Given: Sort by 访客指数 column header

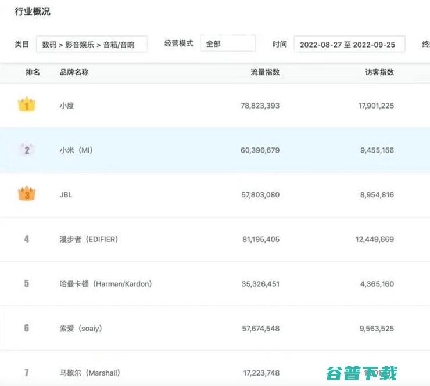Looking at the screenshot, I should tap(379, 73).
